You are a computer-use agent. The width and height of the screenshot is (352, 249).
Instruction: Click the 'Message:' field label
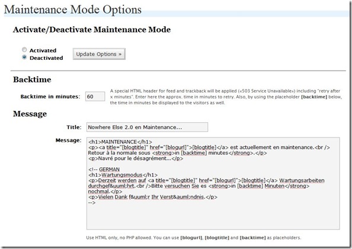[x=69, y=141]
